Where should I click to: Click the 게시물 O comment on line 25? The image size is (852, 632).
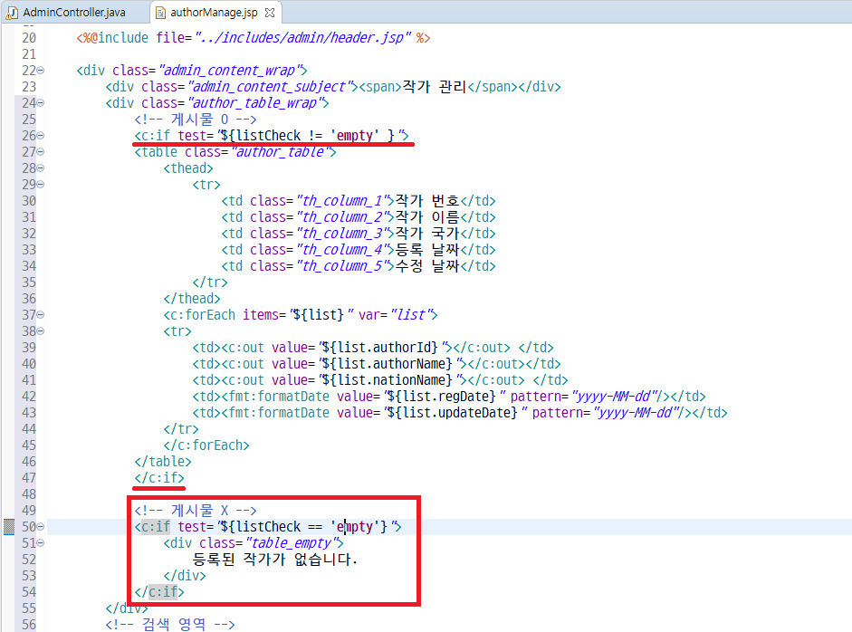coord(196,119)
